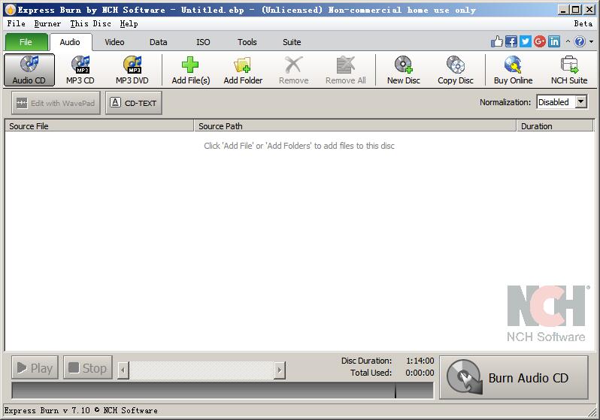This screenshot has height=420, width=600.
Task: Click the Play button
Action: (35, 368)
